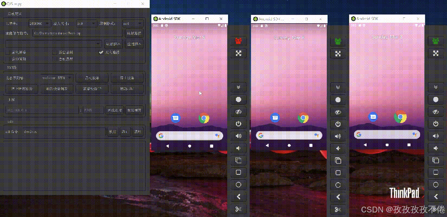The height and width of the screenshot is (217, 447).
Task: Click the recording save path field
Action: click(x=78, y=33)
